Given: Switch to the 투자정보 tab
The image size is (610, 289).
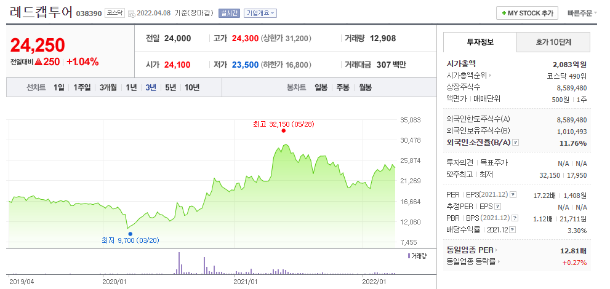Looking at the screenshot, I should [x=480, y=42].
